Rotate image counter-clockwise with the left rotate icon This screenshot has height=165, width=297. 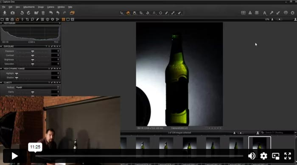pyautogui.click(x=22, y=13)
